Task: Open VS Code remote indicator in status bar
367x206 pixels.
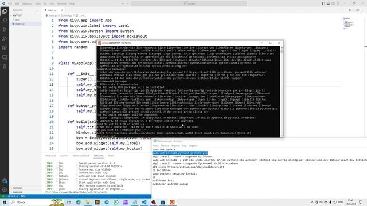Action: point(3,196)
